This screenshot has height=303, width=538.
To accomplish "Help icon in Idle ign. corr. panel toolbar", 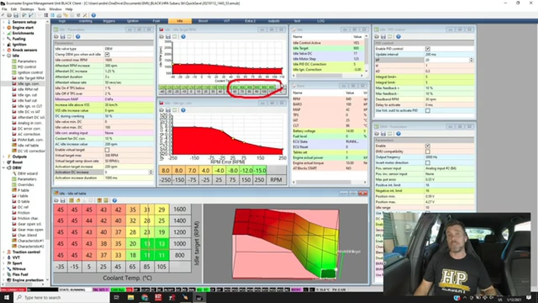I will coord(183,110).
